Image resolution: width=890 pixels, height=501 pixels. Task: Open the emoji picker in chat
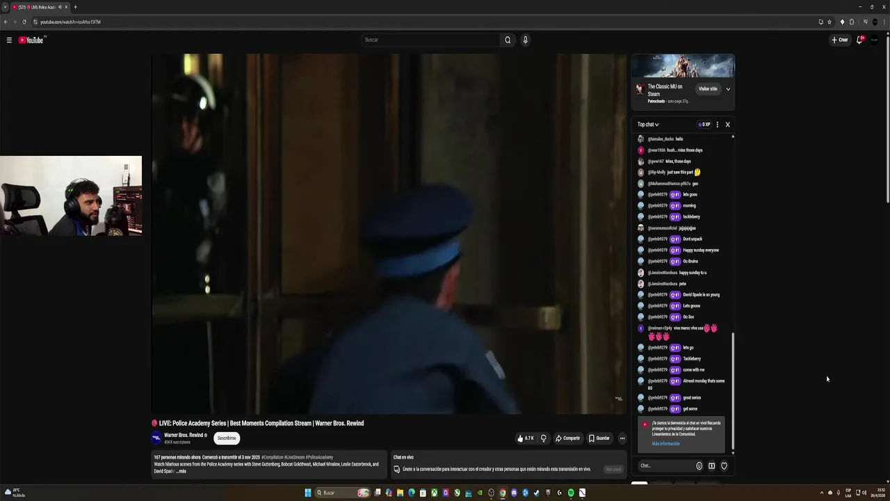[699, 466]
